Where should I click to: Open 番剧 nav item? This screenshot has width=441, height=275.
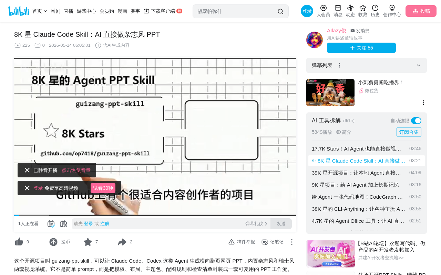click(x=55, y=11)
